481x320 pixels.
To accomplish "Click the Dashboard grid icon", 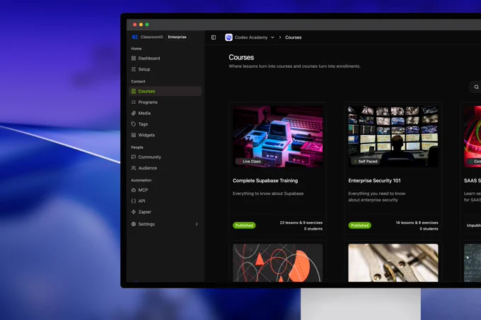I will 134,58.
